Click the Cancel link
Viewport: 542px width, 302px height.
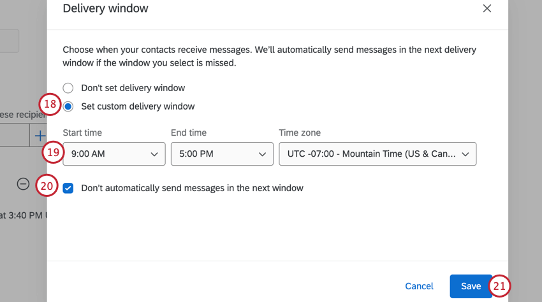pyautogui.click(x=419, y=287)
